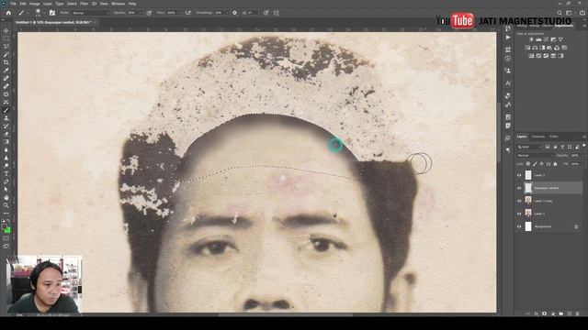This screenshot has width=588, height=330.
Task: Select the Brush tool in the toolbox
Action: (6, 110)
